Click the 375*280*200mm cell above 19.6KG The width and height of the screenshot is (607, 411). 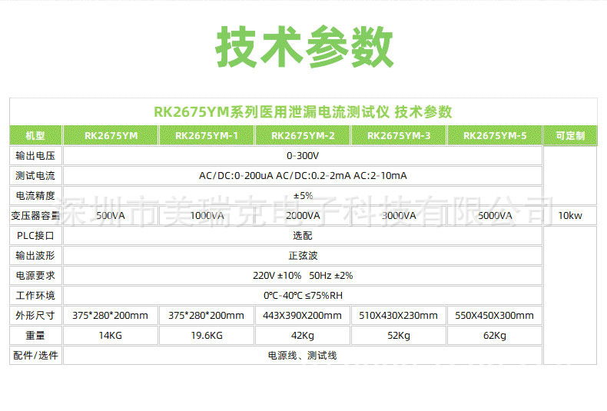pos(207,316)
